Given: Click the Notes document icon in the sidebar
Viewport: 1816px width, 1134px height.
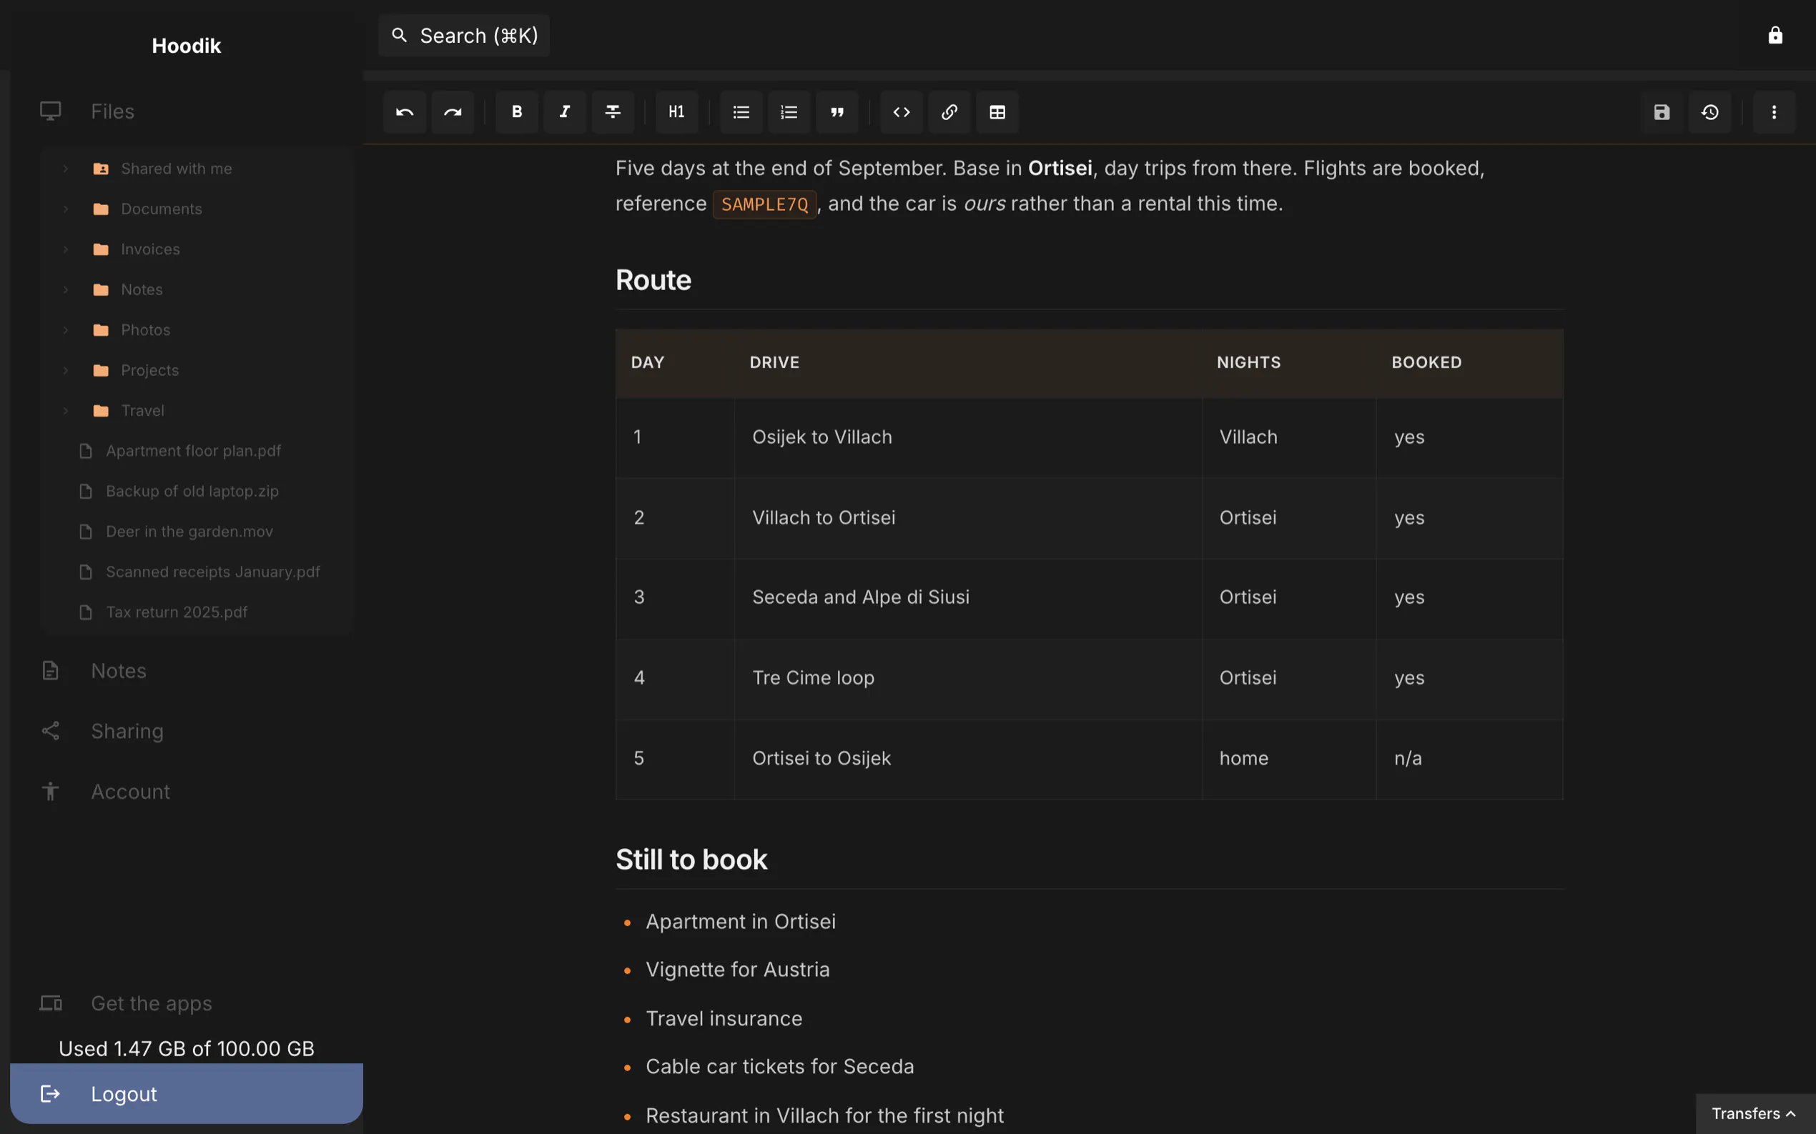Looking at the screenshot, I should [x=50, y=670].
